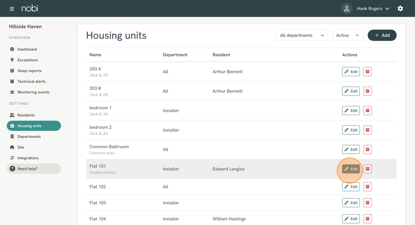Viewport: 415px width, 225px height.
Task: Open the Integrations section
Action: coord(28,158)
